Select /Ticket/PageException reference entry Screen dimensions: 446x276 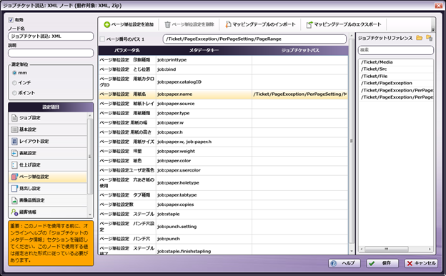click(x=395, y=83)
